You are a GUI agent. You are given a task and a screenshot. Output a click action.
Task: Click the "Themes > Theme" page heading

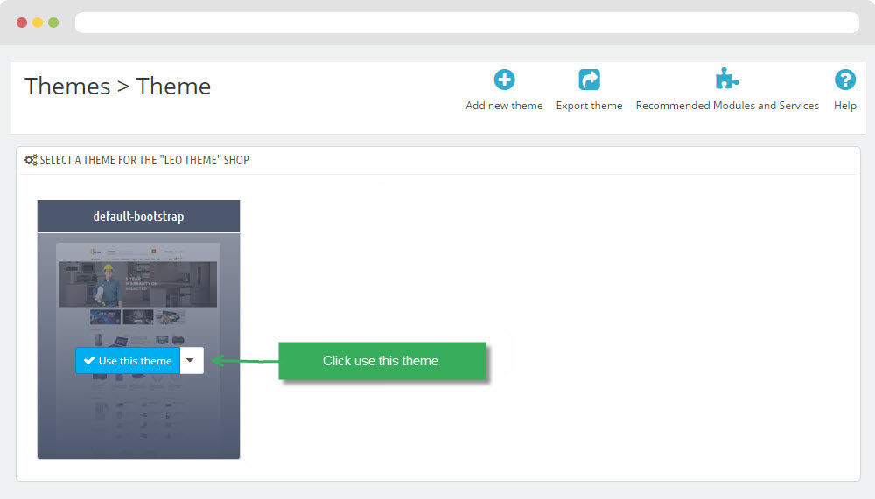coord(118,87)
